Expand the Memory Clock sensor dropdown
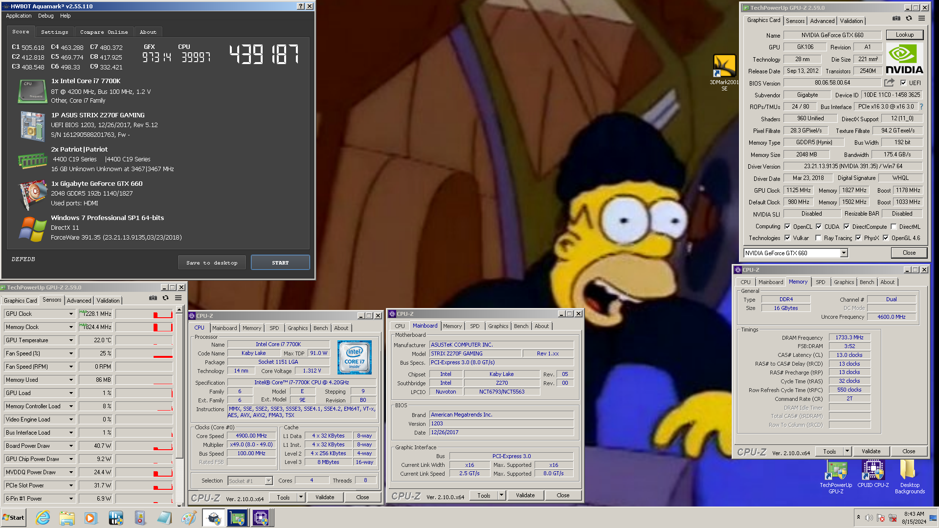The image size is (939, 528). [x=71, y=327]
